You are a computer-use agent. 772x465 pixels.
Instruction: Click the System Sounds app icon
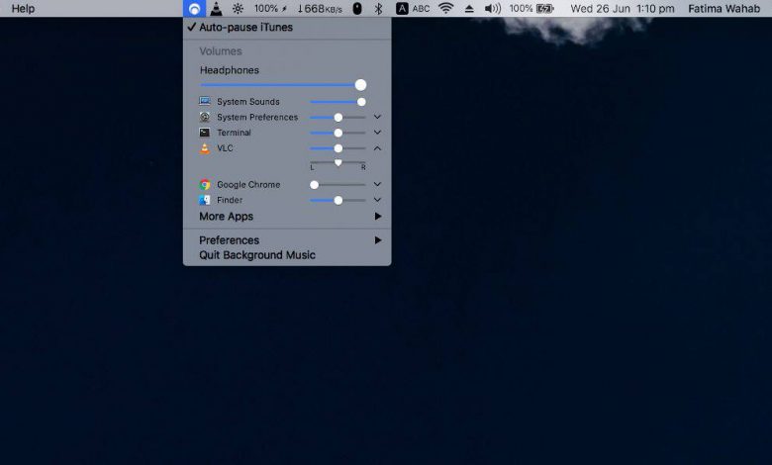click(x=205, y=101)
